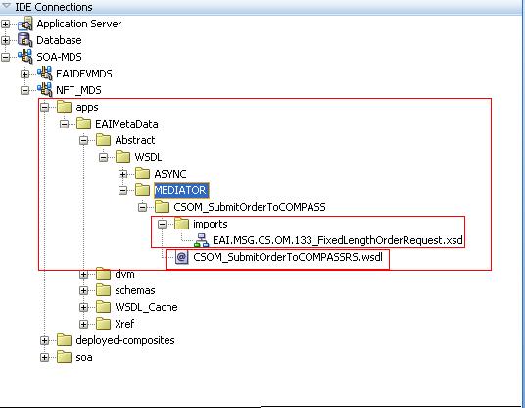525x408 pixels.
Task: Expand the WSDL_Cache folder
Action: coord(83,307)
